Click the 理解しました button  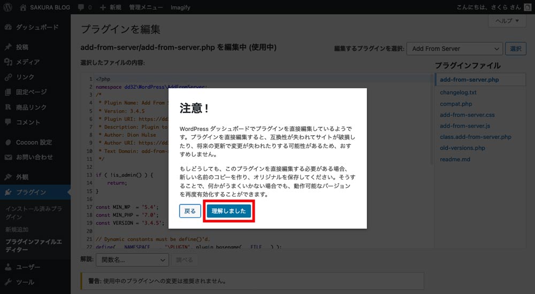coord(228,211)
